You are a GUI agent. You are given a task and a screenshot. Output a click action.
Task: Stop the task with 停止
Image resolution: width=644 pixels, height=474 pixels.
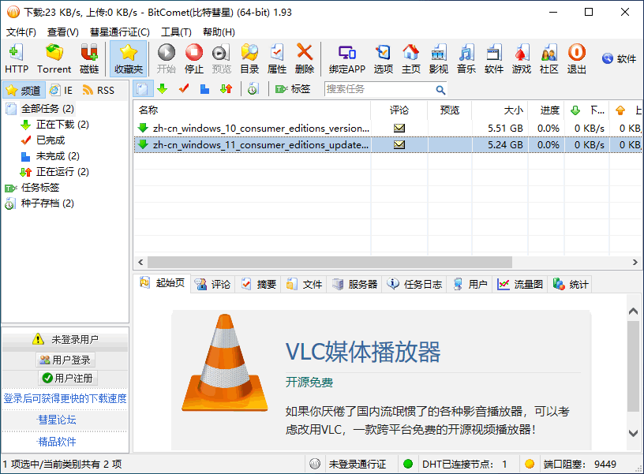[194, 58]
